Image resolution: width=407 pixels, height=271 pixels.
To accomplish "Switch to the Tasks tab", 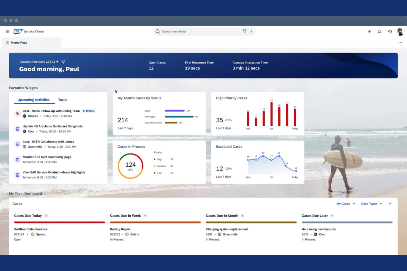I will tap(62, 100).
